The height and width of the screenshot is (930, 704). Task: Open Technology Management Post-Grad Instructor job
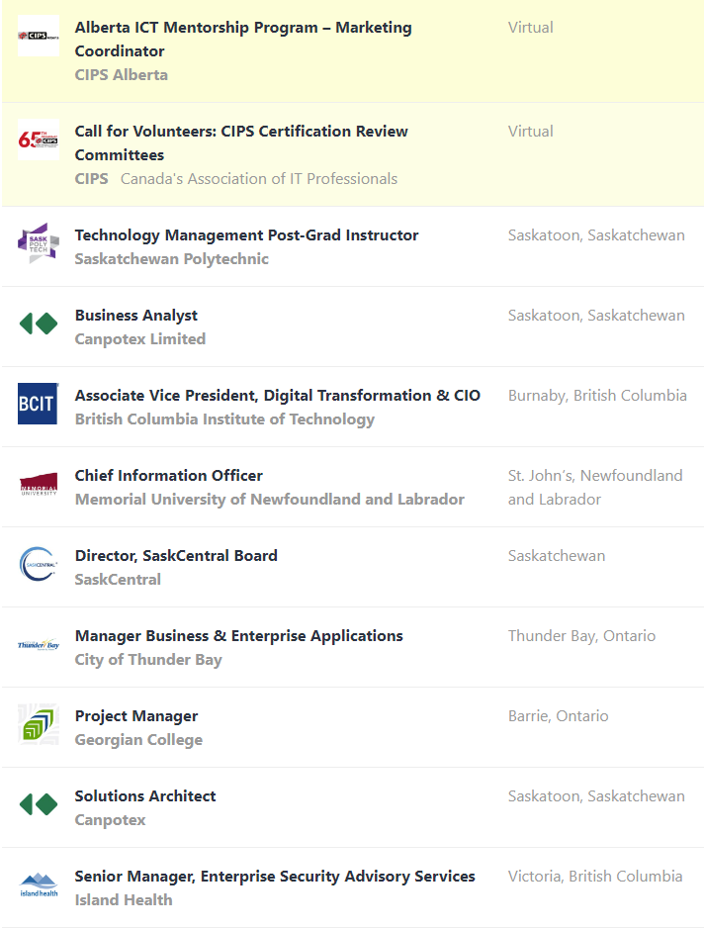point(246,235)
